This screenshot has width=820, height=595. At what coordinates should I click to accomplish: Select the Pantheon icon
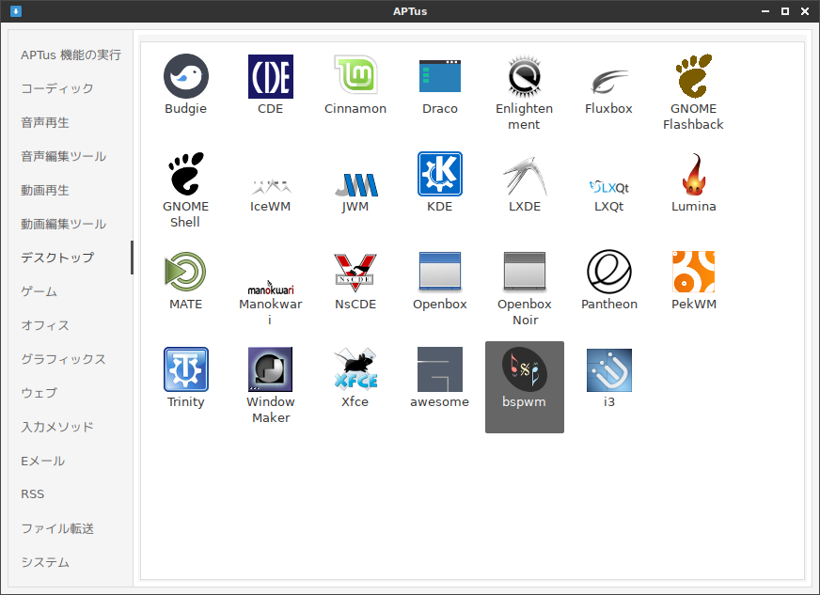(609, 272)
